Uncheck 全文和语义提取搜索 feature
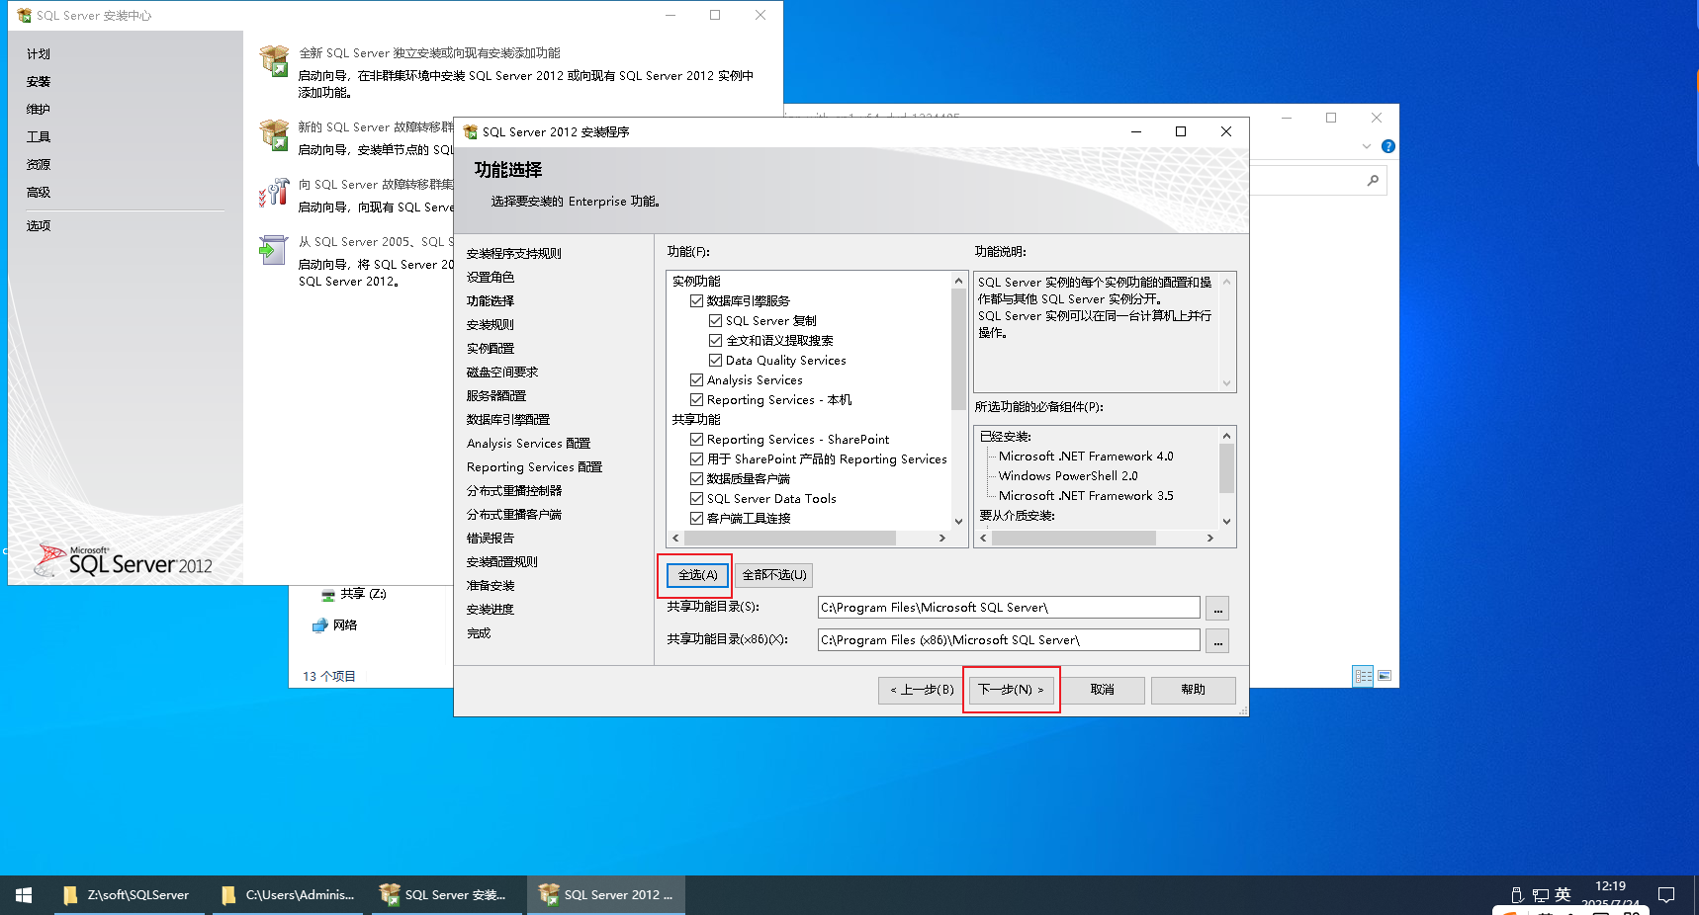Screen dimensions: 1699x915 pos(715,341)
